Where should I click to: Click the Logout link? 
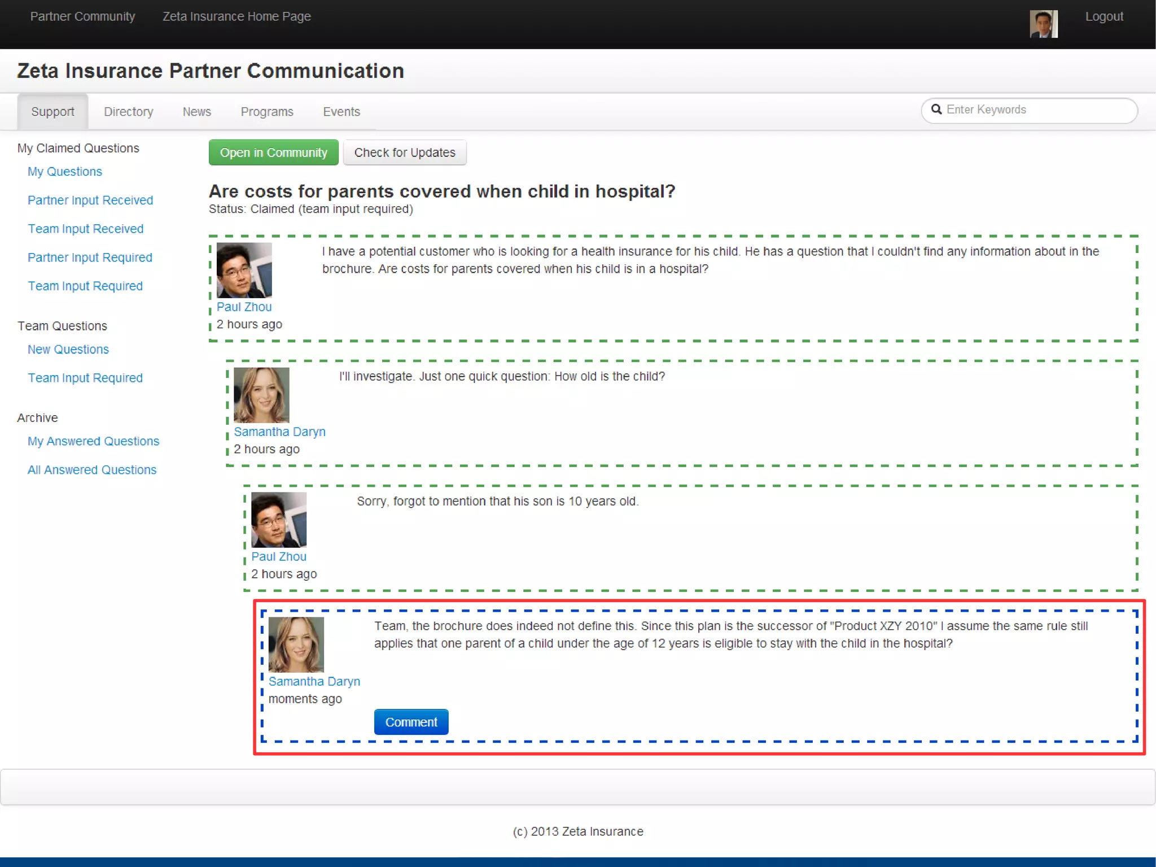[1104, 16]
